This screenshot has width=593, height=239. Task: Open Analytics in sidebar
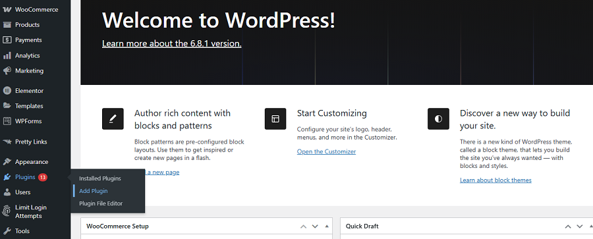(27, 55)
